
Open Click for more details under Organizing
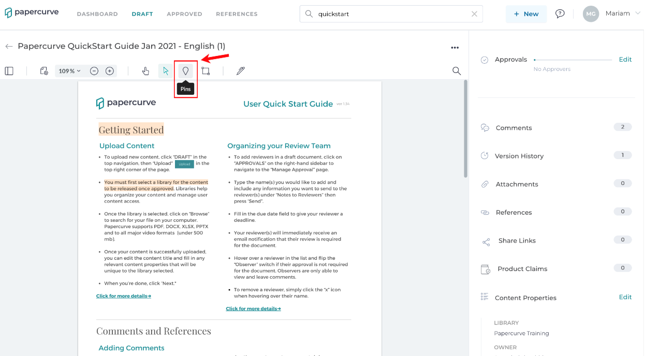pyautogui.click(x=253, y=308)
